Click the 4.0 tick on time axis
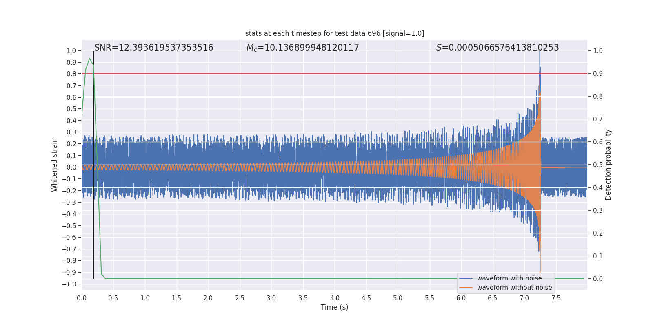The height and width of the screenshot is (326, 653). 335,298
